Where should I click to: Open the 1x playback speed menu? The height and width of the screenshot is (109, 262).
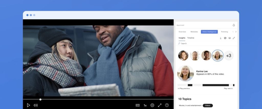click(145, 105)
